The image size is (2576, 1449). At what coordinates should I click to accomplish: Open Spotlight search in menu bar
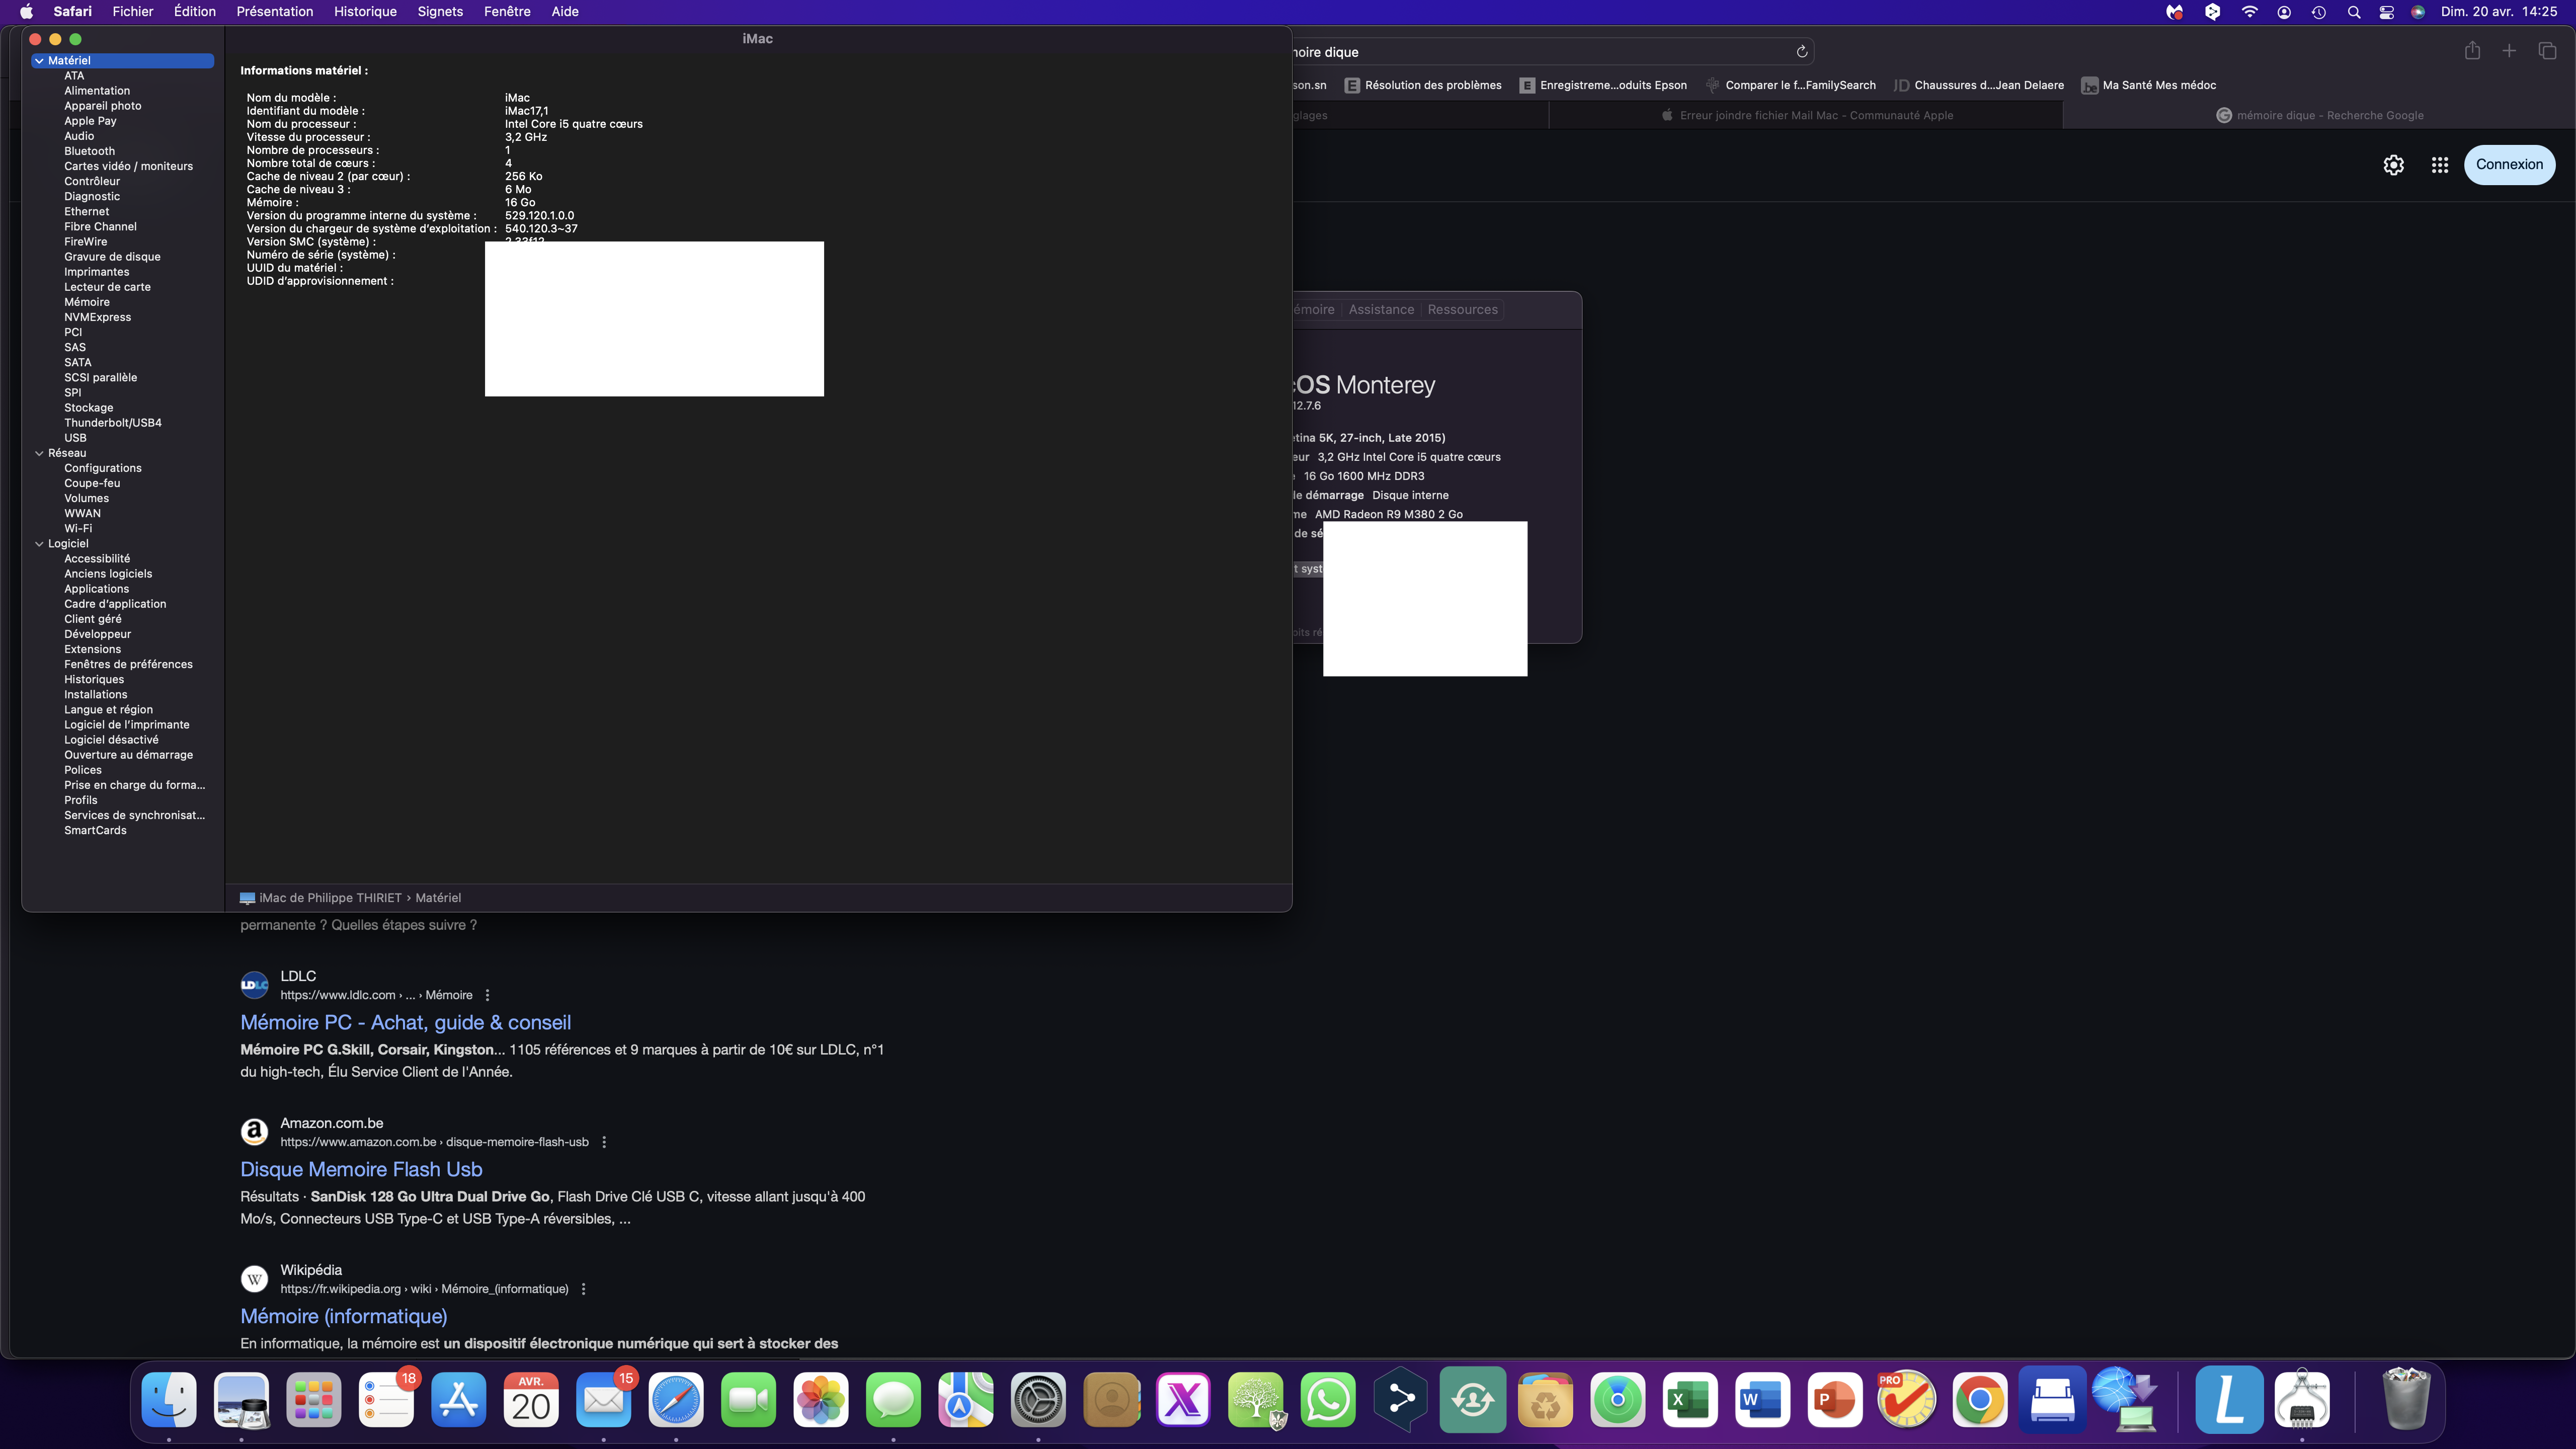pyautogui.click(x=2353, y=12)
